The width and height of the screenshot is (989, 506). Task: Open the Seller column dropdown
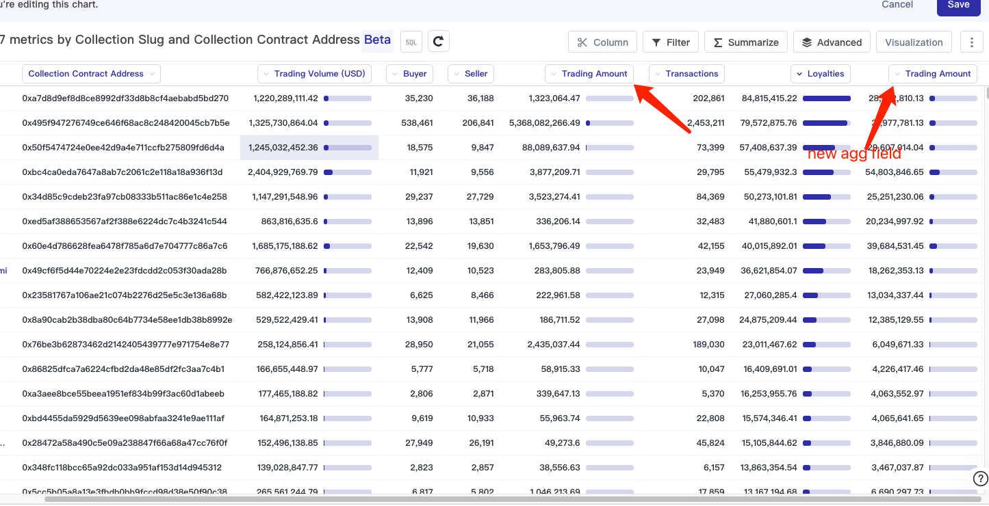470,73
